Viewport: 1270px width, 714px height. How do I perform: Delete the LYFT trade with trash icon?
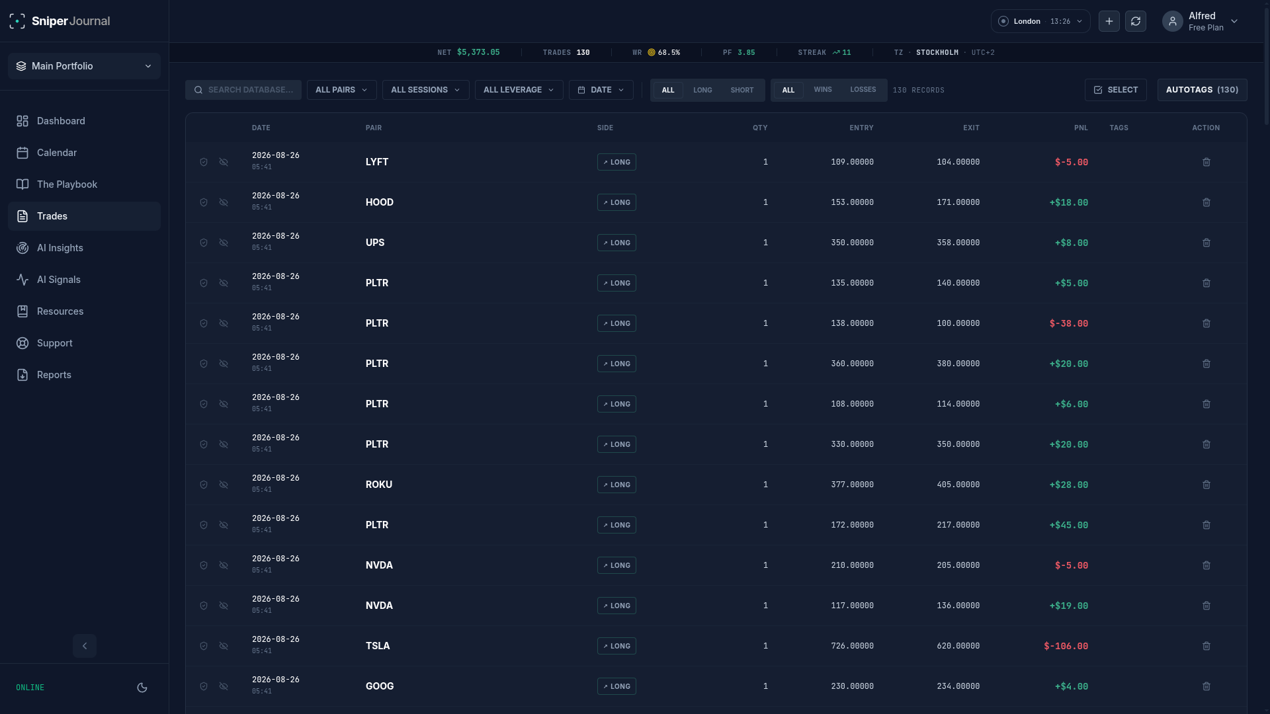1206,162
